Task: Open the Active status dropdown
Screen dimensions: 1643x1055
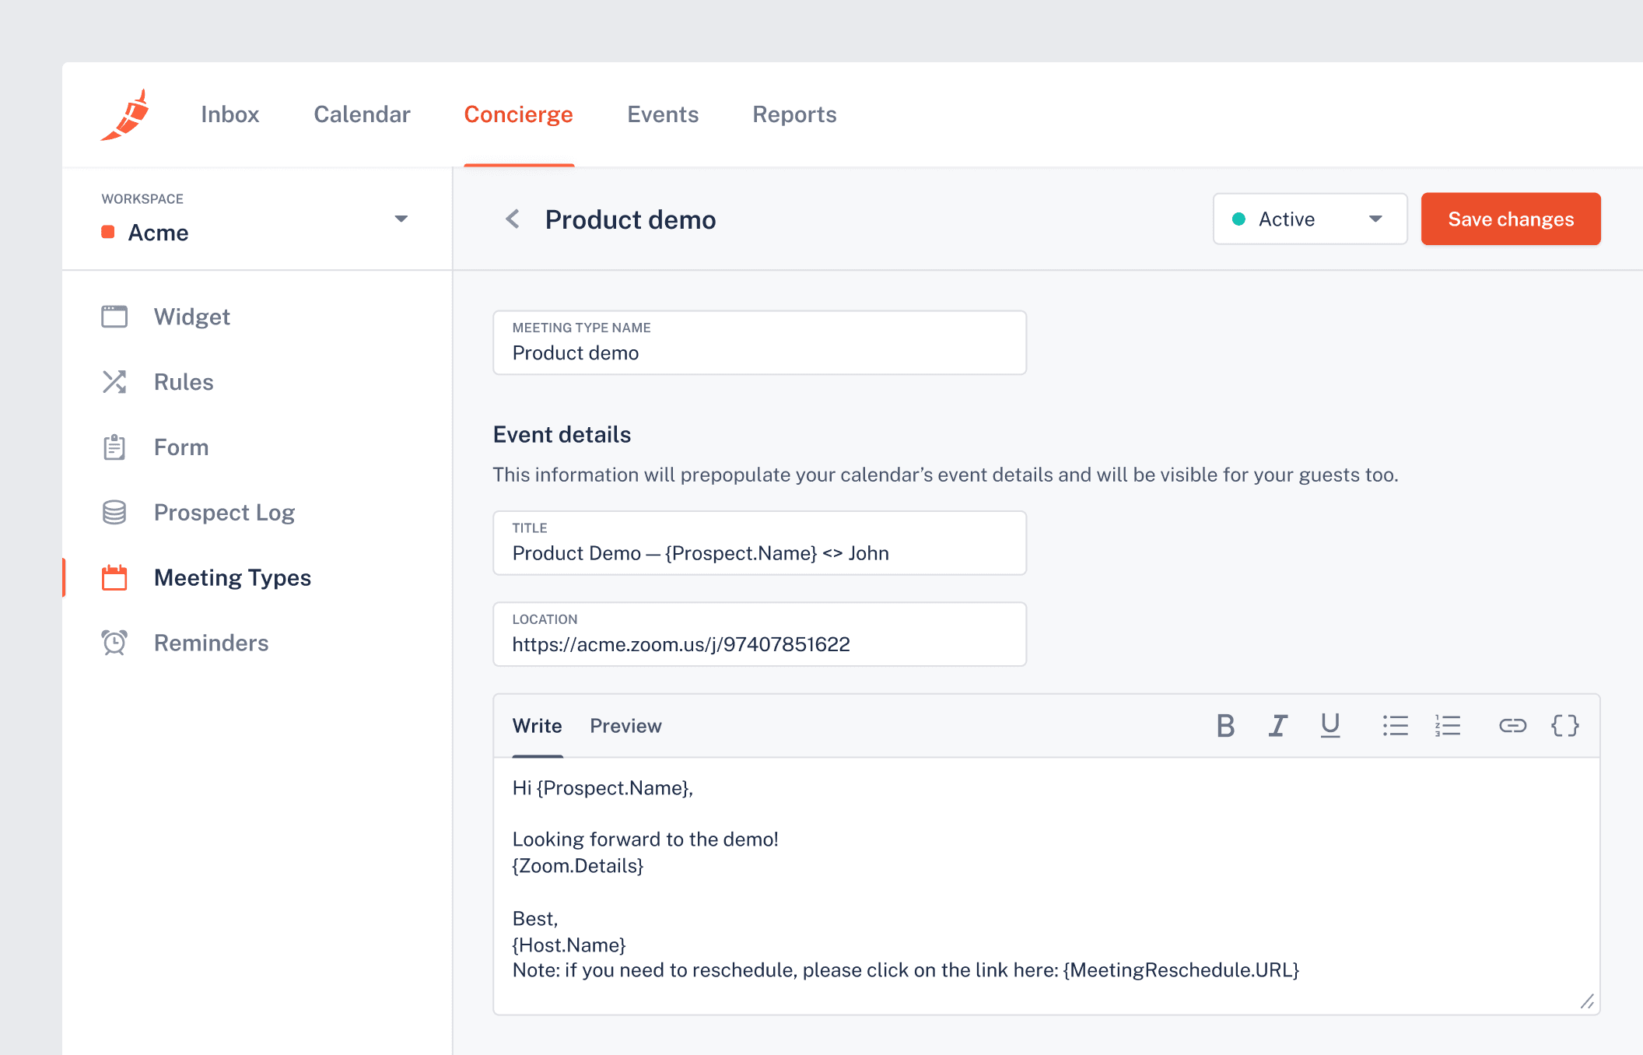Action: [x=1309, y=219]
